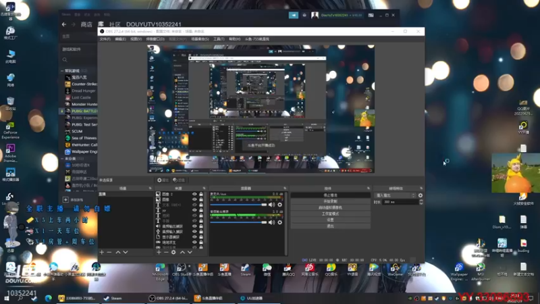Open the 视图(V) menu in OBS

136,39
